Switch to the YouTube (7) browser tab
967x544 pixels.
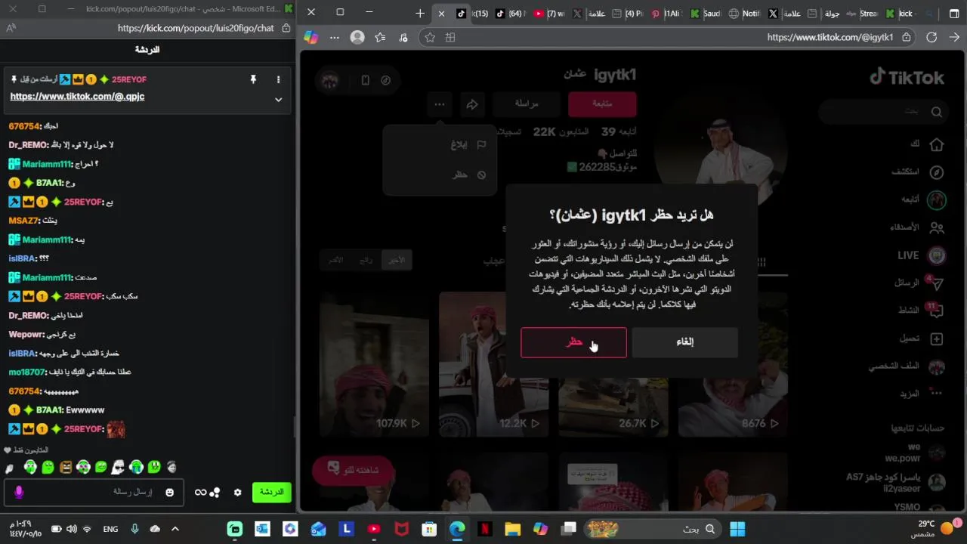(548, 14)
